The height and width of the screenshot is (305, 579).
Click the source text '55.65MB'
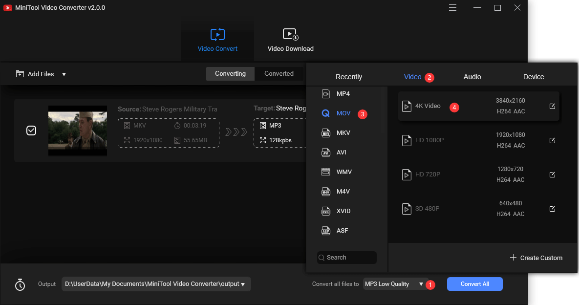[195, 140]
